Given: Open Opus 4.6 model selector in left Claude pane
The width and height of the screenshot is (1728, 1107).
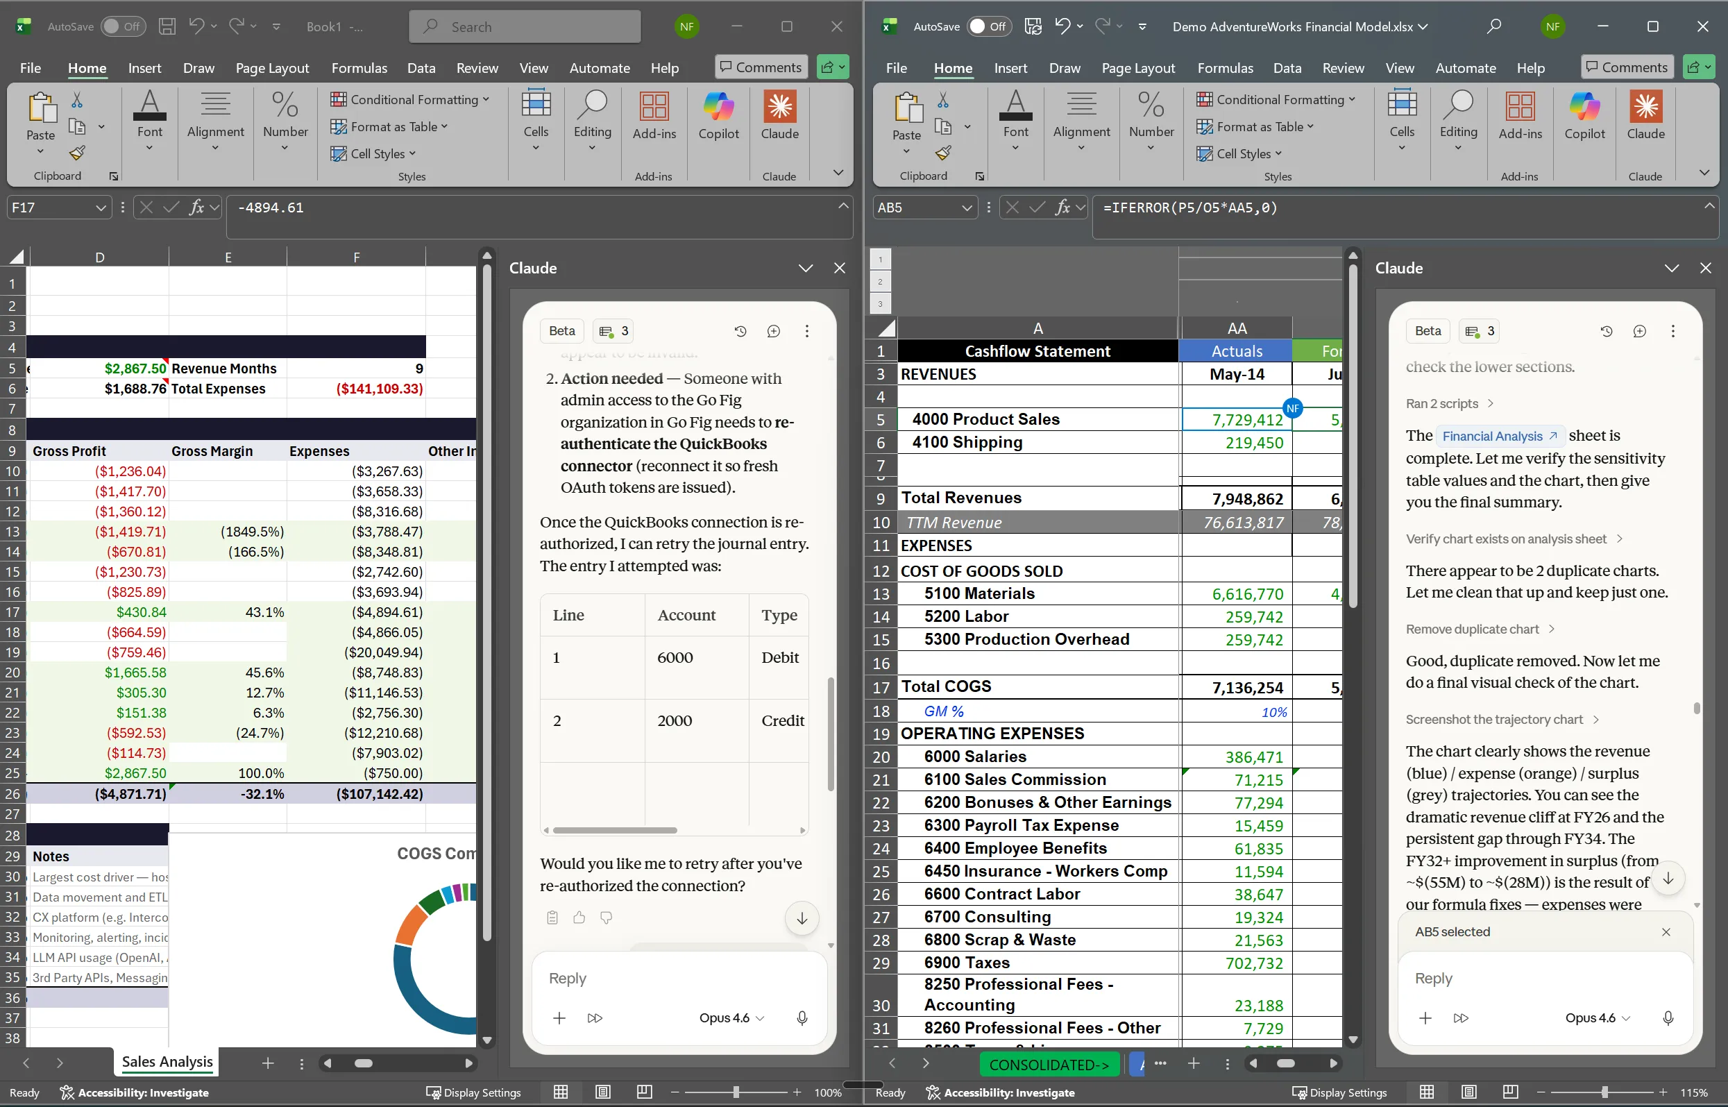Looking at the screenshot, I should (x=731, y=1018).
